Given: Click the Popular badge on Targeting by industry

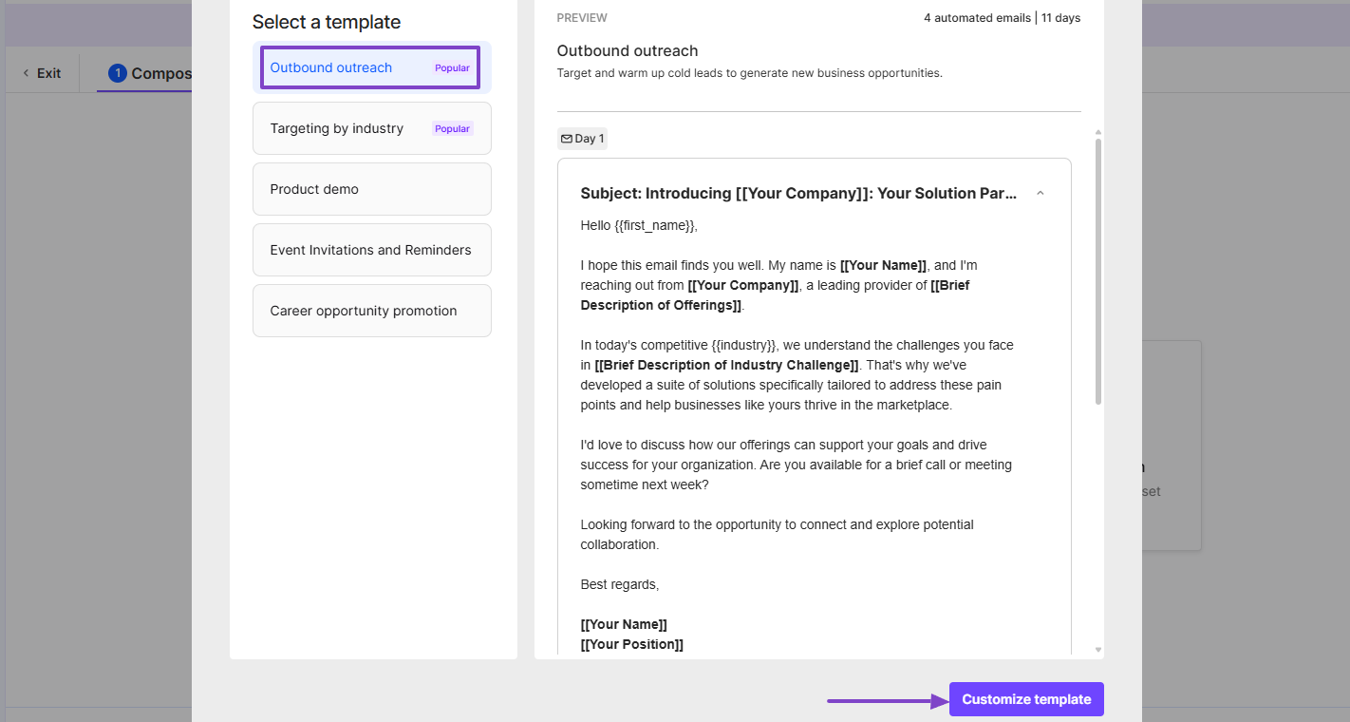Looking at the screenshot, I should 453,128.
